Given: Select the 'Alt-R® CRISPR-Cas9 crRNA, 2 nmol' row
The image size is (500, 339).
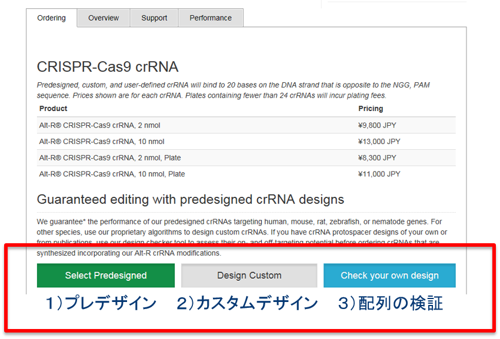Looking at the screenshot, I should (x=246, y=125).
